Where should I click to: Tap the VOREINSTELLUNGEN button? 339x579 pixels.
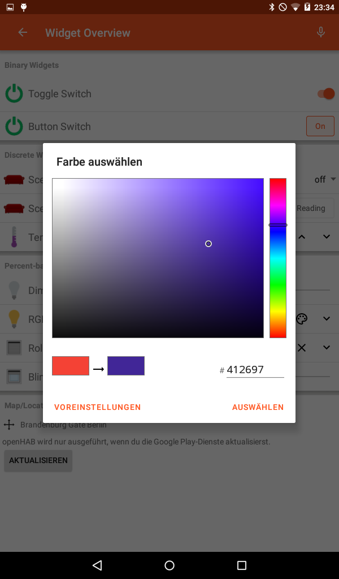coord(97,407)
